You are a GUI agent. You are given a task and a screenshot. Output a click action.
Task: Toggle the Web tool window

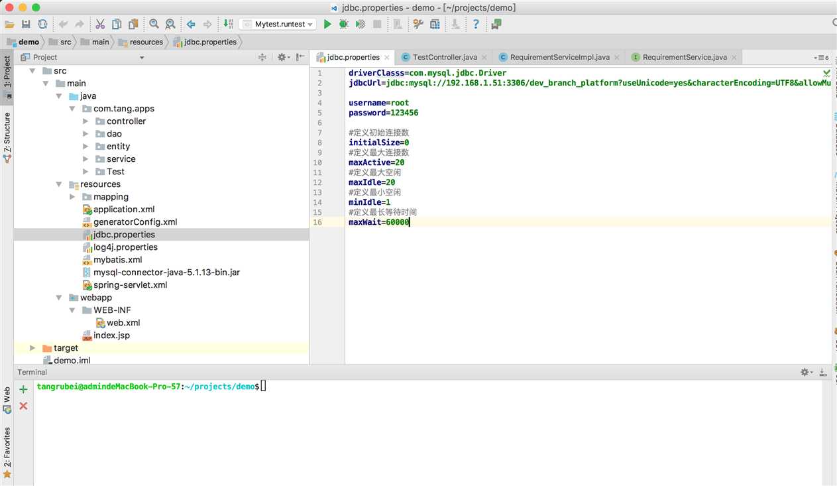7,400
